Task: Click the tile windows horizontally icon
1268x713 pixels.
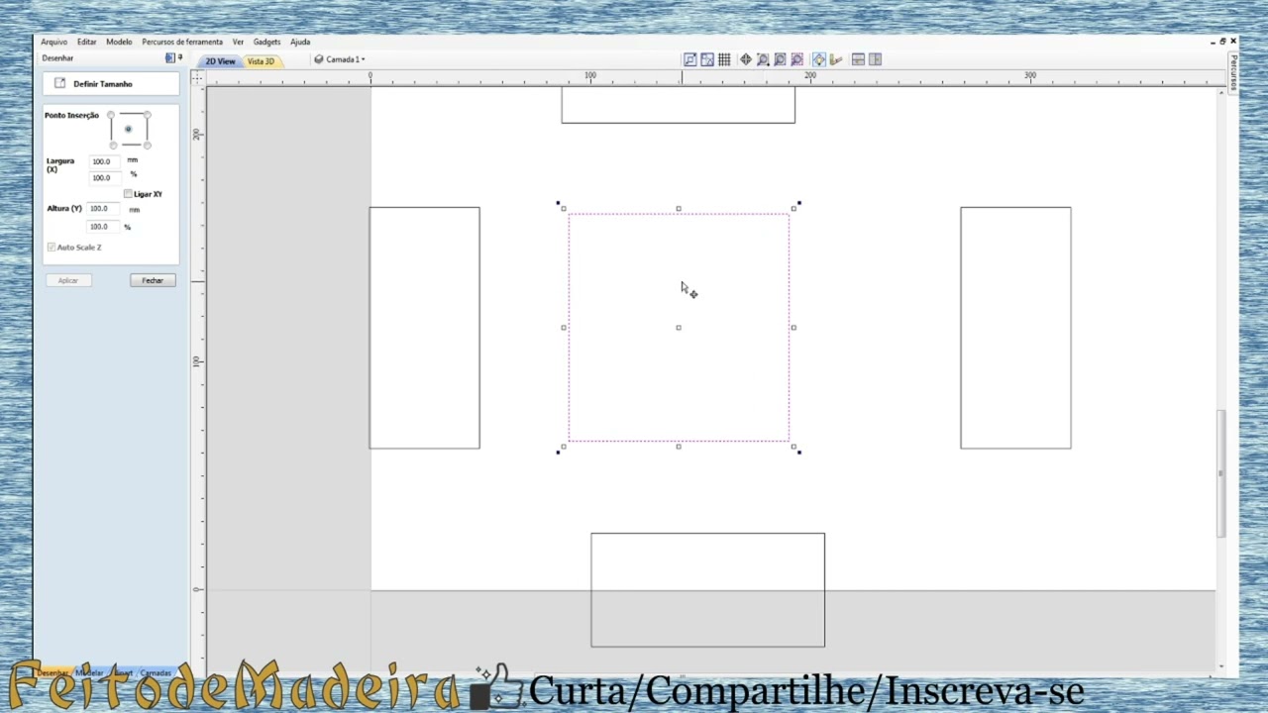Action: coord(858,59)
